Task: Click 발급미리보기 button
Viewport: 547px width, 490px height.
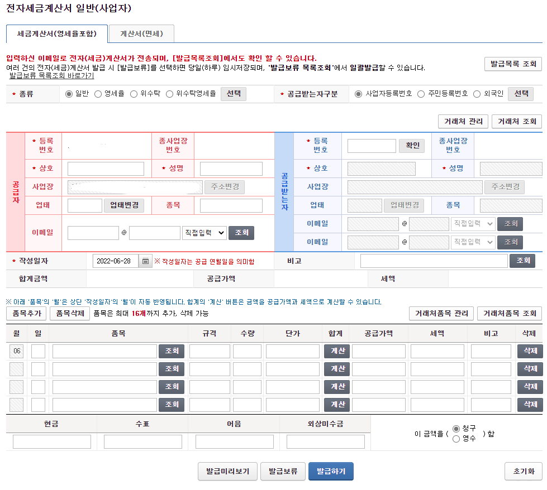Action: [227, 472]
